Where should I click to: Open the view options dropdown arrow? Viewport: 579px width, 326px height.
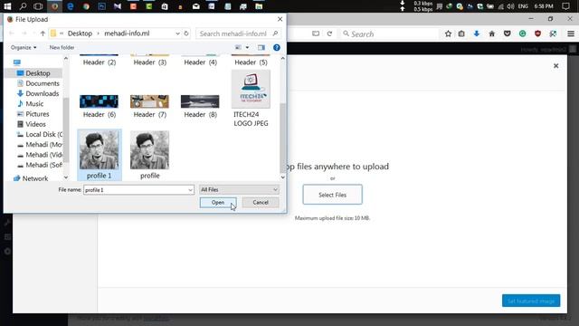(x=247, y=47)
